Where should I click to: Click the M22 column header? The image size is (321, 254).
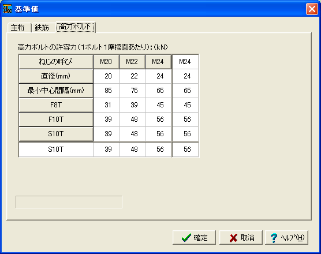132,62
